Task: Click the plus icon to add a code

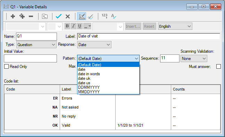Action: tap(13, 16)
